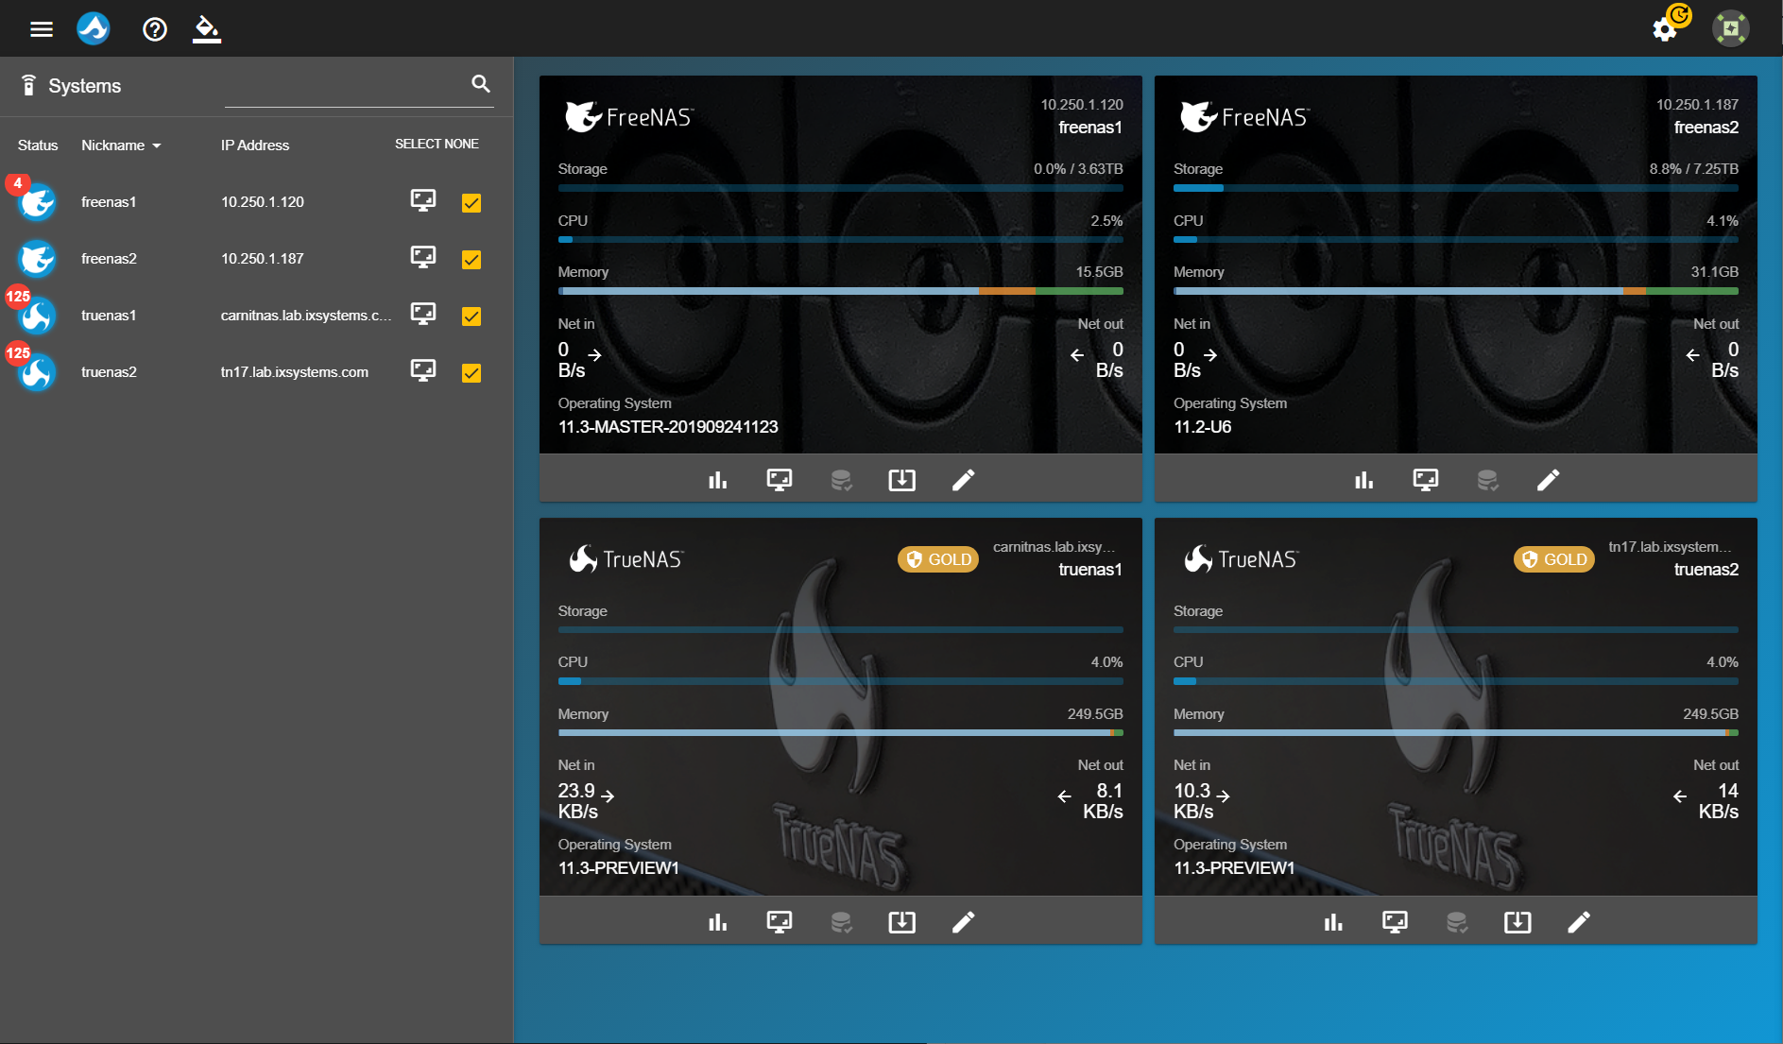Click GOLD badge on truenas1 card
Image resolution: width=1783 pixels, height=1044 pixels.
click(938, 559)
